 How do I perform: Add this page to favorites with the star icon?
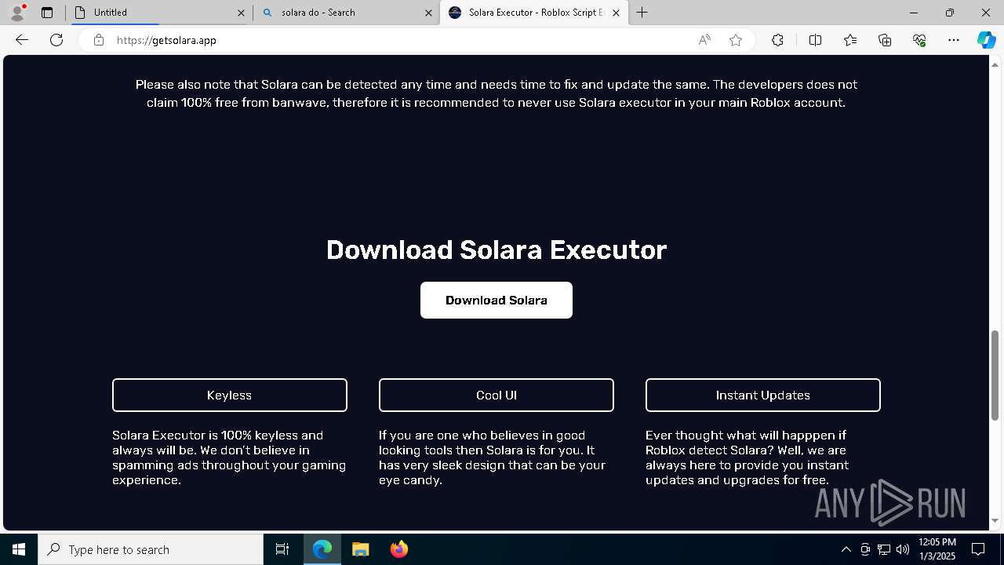point(736,40)
